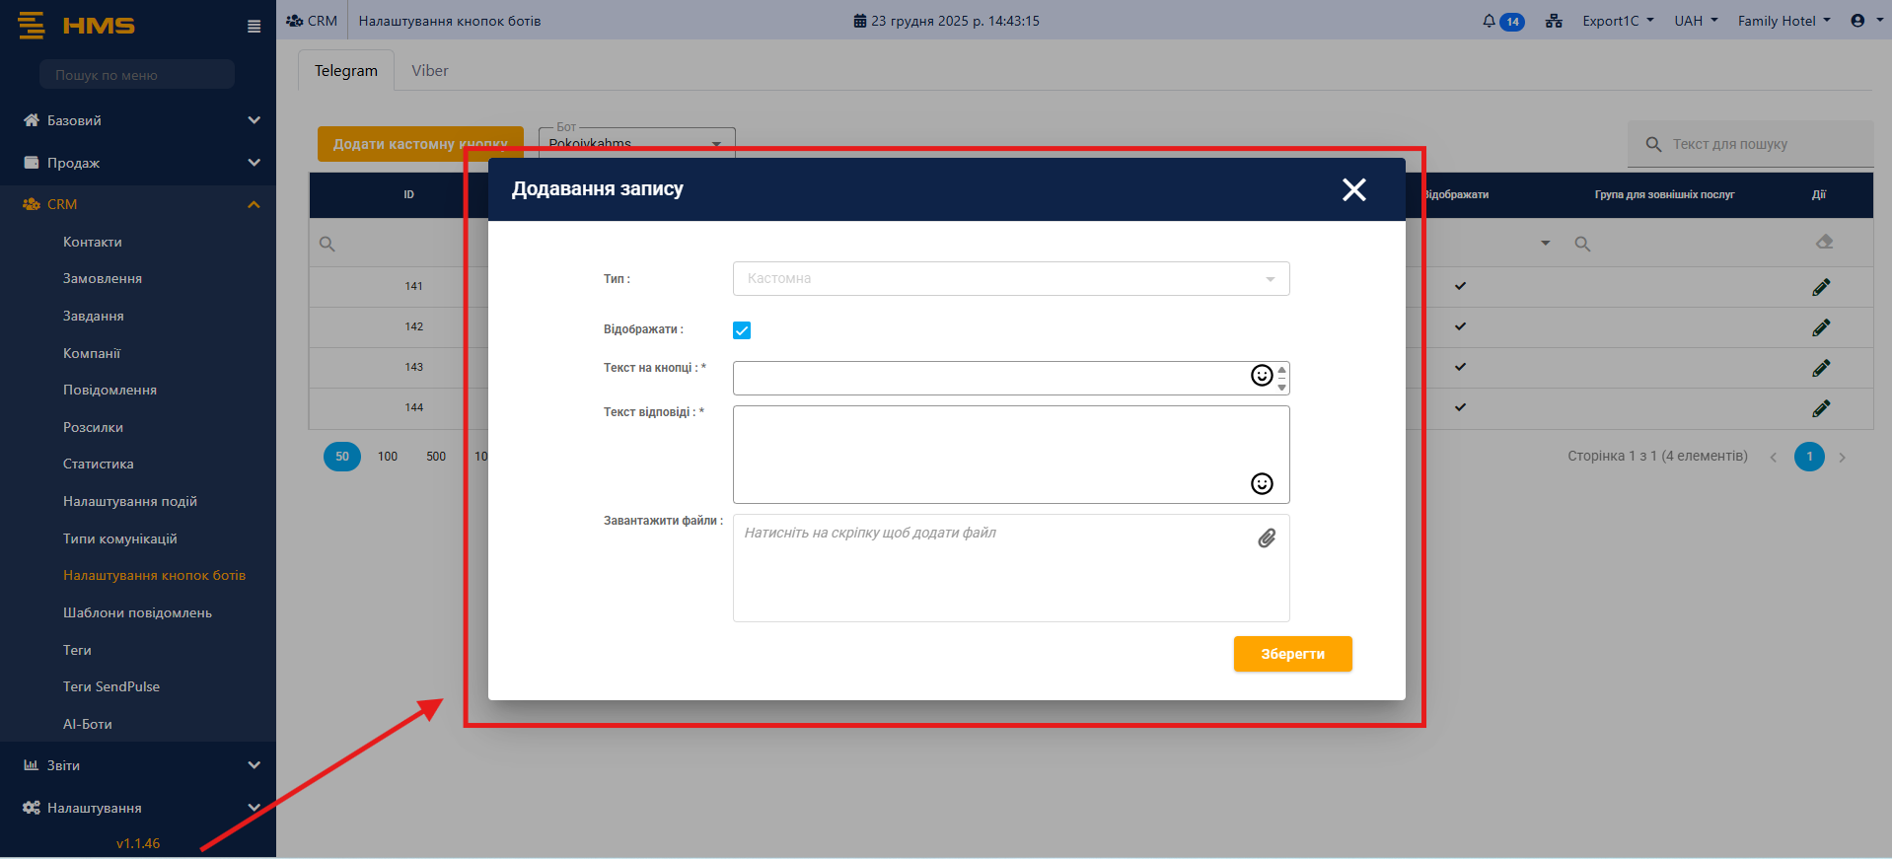
Task: Expand the Базовий sidebar section
Action: 138,120
